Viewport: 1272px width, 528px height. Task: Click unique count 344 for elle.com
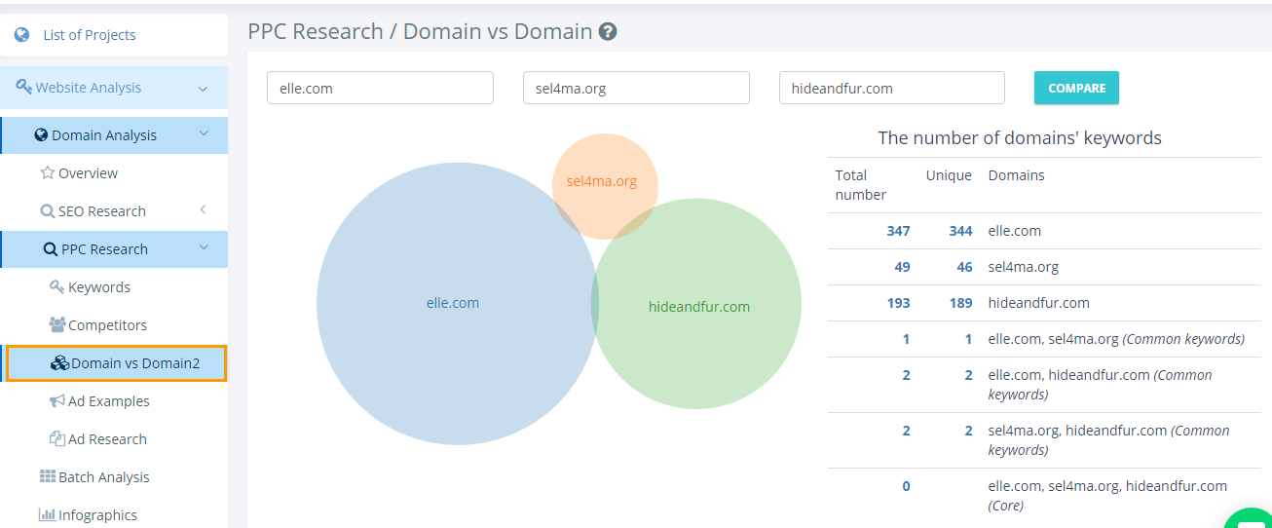[x=960, y=231]
